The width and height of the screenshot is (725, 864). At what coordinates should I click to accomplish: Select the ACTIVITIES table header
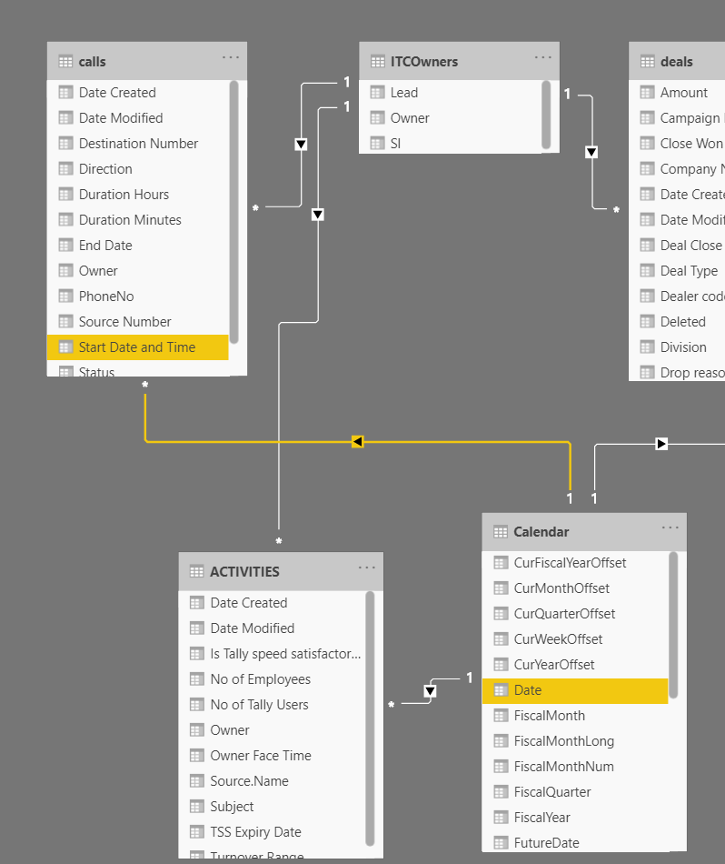pyautogui.click(x=281, y=571)
